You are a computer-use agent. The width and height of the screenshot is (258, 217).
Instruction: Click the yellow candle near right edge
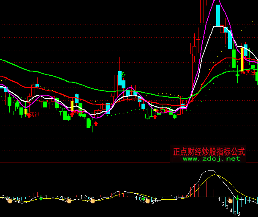[x=242, y=59]
